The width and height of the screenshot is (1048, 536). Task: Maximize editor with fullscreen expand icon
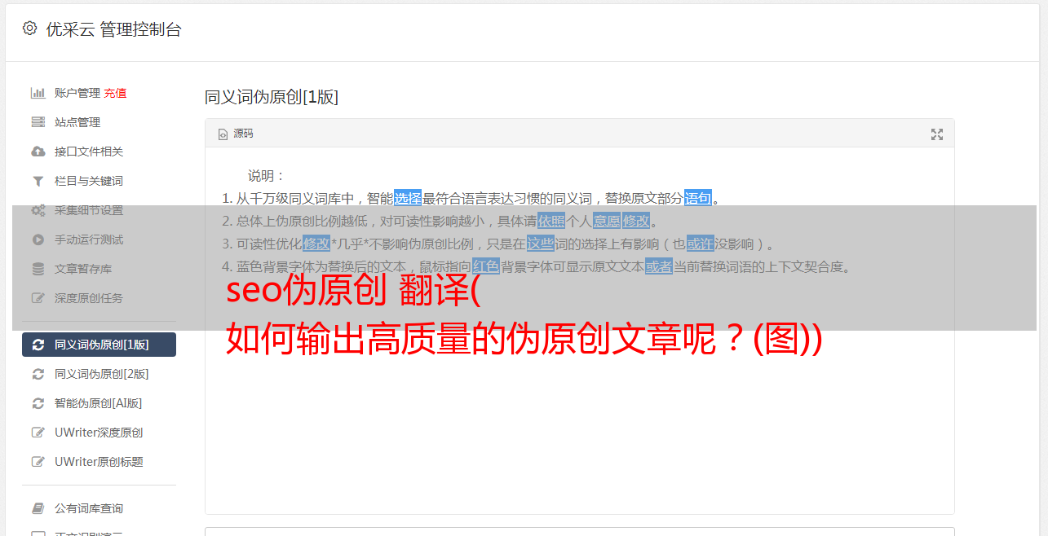(x=937, y=134)
